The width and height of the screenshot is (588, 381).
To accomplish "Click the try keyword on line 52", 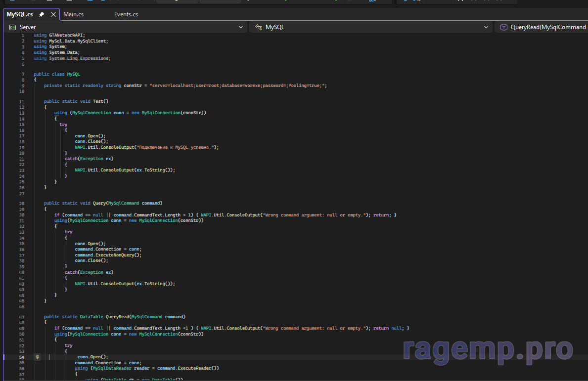I will pyautogui.click(x=68, y=346).
